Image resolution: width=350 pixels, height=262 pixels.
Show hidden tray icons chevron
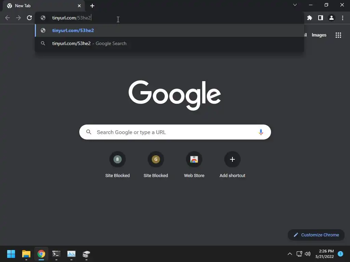(290, 254)
